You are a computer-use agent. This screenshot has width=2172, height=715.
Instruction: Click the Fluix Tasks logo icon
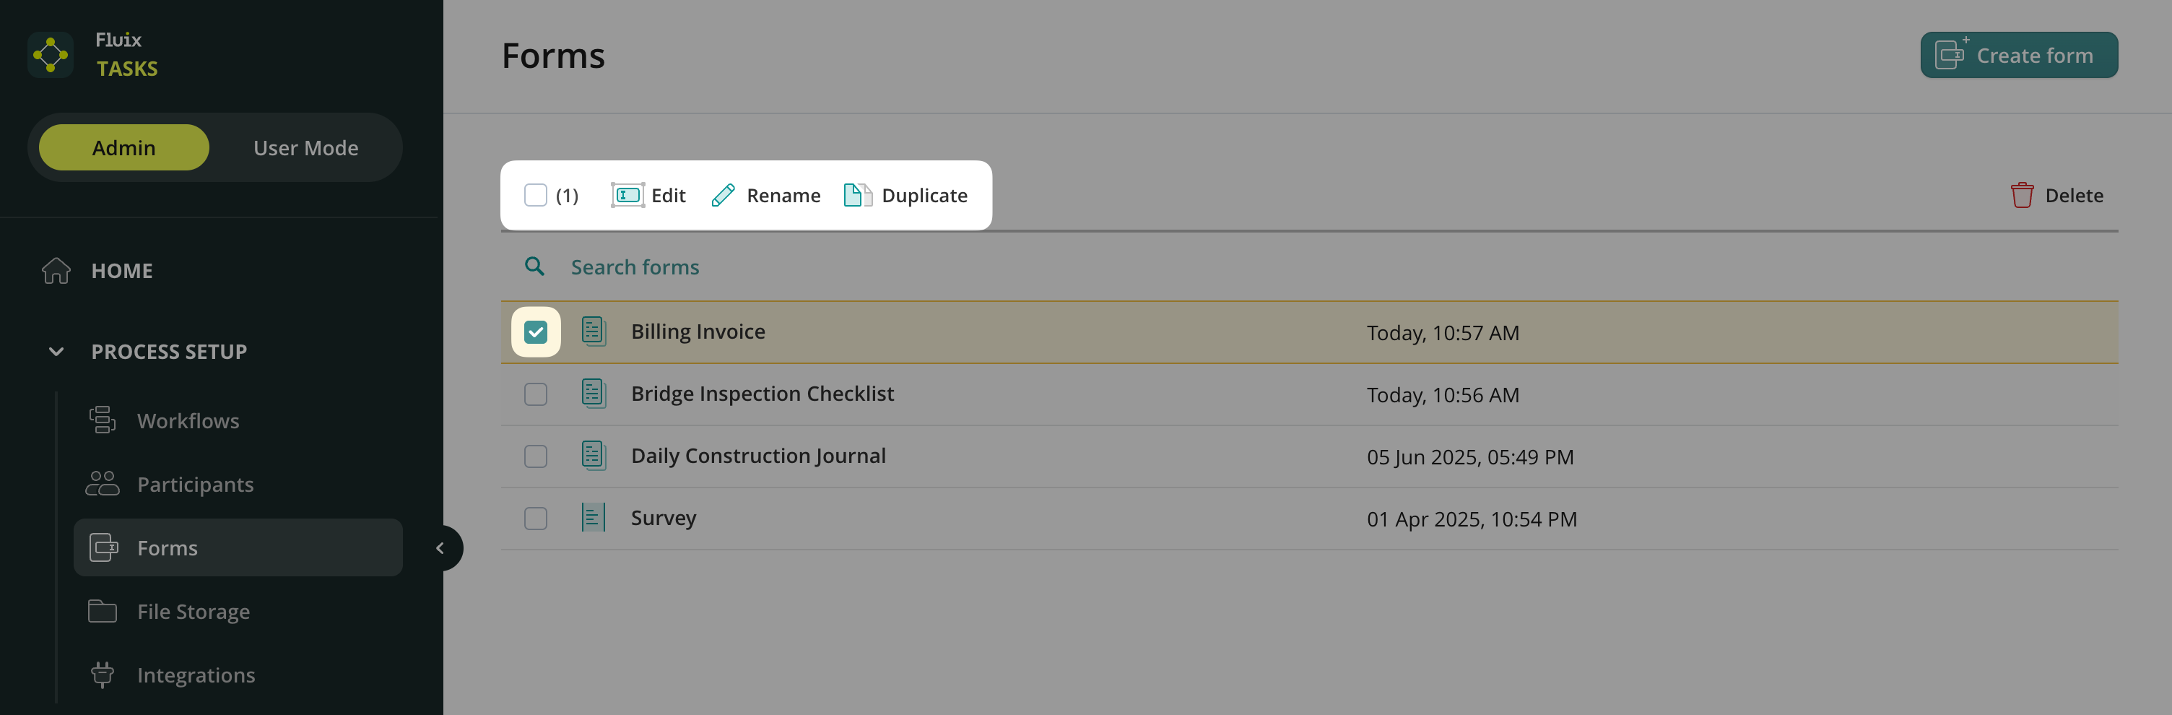pos(51,55)
